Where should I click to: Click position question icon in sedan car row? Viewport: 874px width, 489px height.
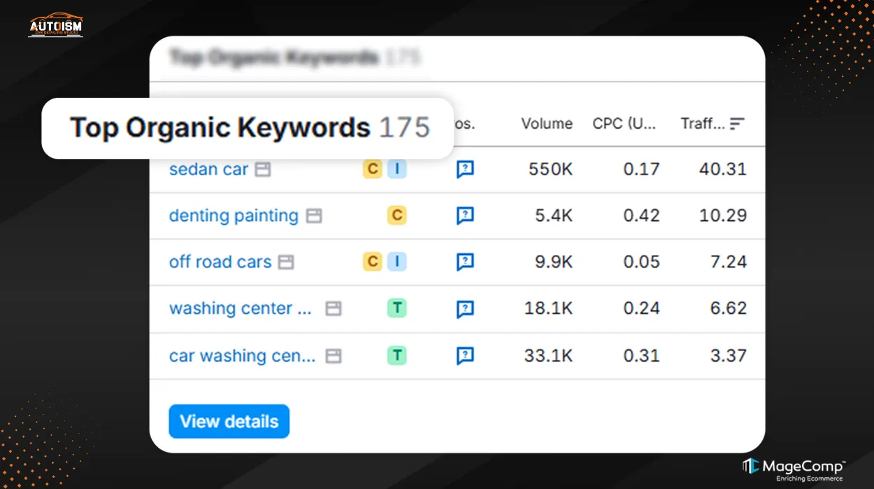pyautogui.click(x=465, y=170)
